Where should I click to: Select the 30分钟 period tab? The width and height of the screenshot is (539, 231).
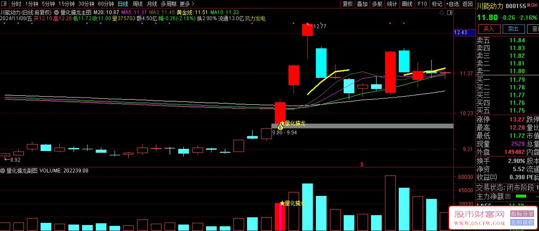coord(86,4)
